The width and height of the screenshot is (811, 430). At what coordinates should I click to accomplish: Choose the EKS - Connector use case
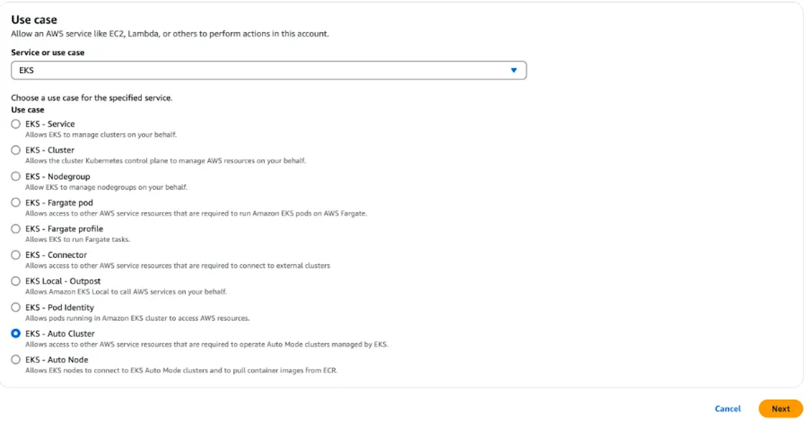click(x=16, y=255)
